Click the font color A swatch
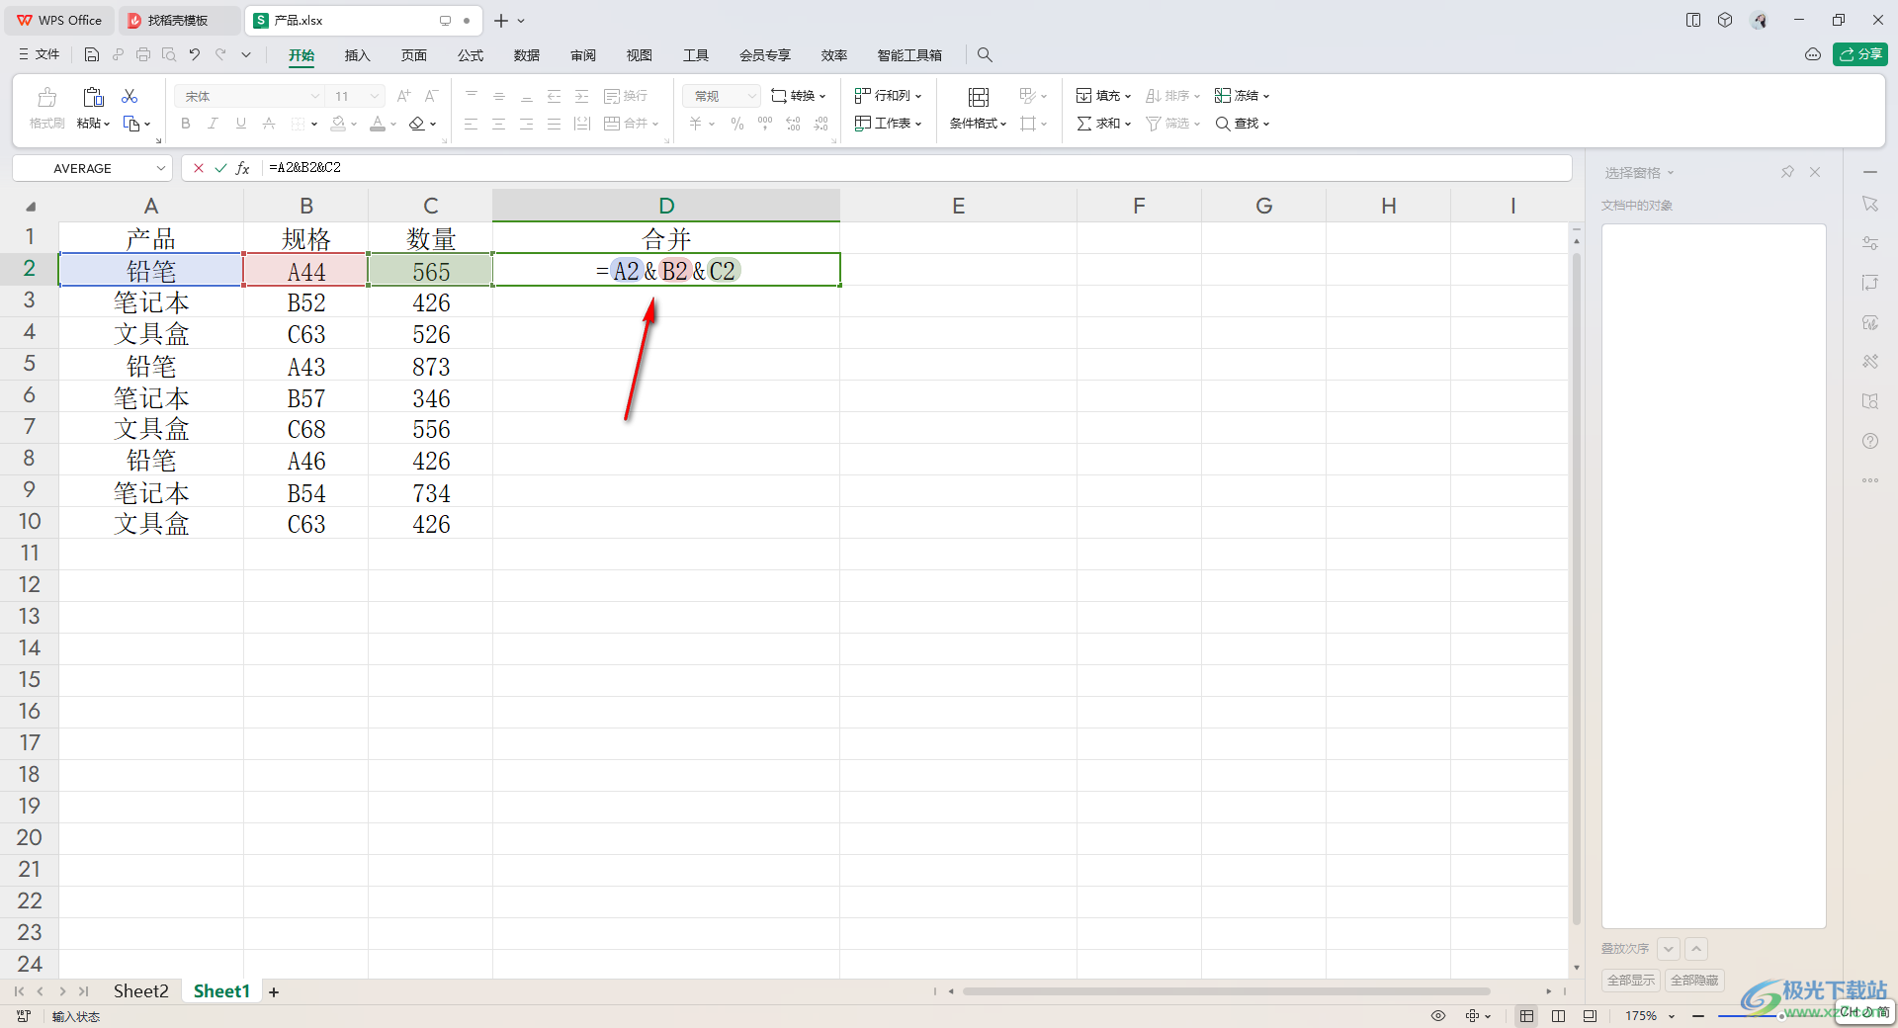 pos(378,124)
